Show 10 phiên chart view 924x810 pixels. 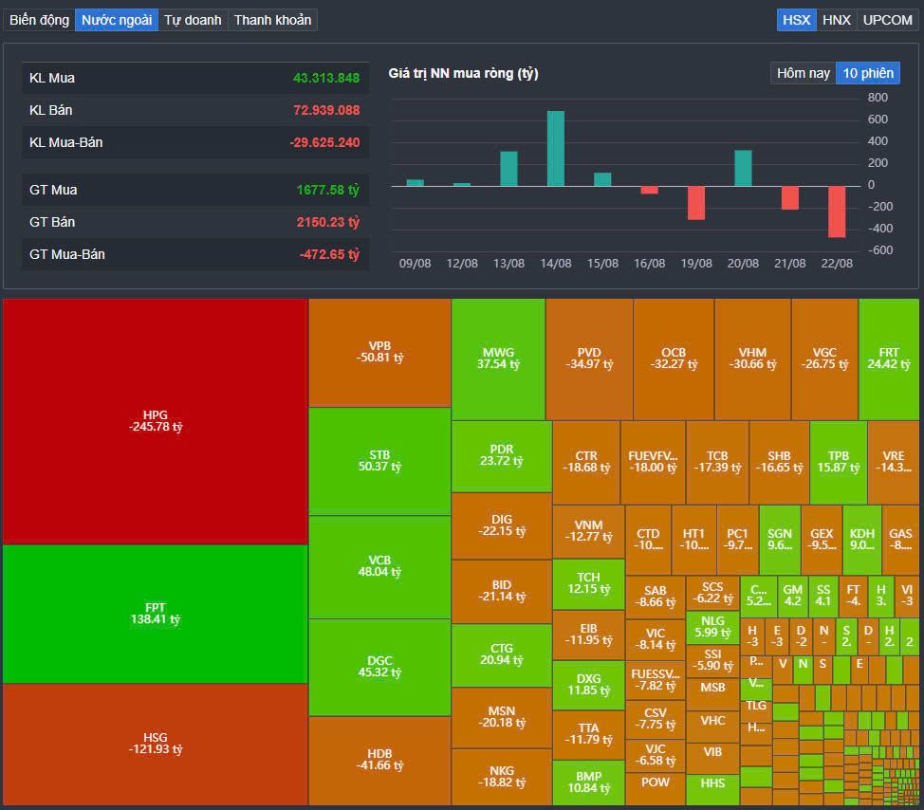coord(868,73)
